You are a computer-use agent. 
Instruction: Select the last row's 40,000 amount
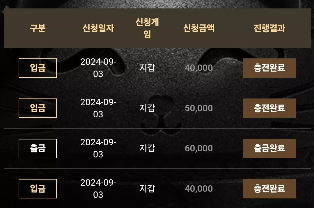[x=199, y=189]
